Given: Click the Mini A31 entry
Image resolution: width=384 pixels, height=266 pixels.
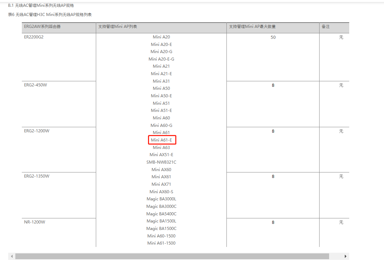Looking at the screenshot, I should click(x=161, y=81).
